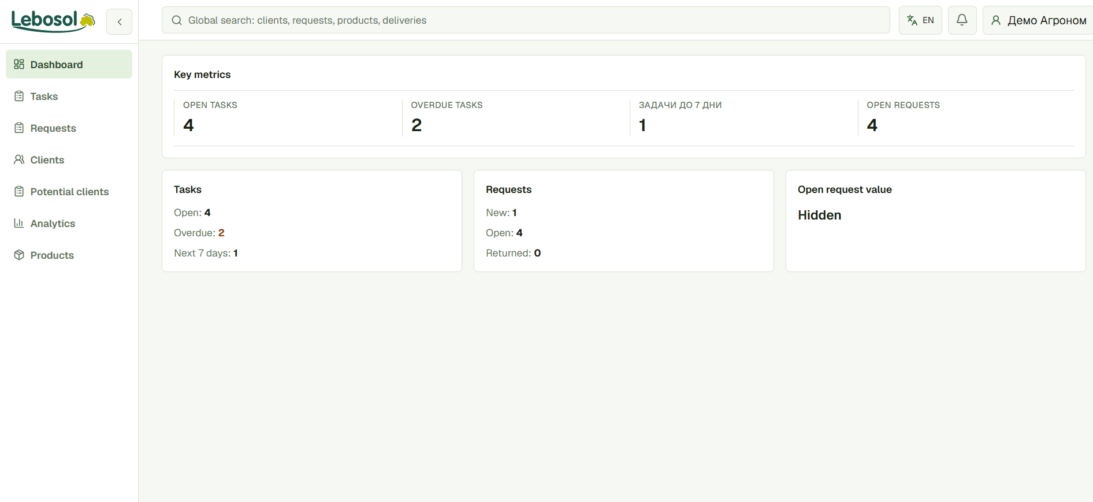This screenshot has height=502, width=1093.
Task: Navigate to Potential clients
Action: [69, 191]
